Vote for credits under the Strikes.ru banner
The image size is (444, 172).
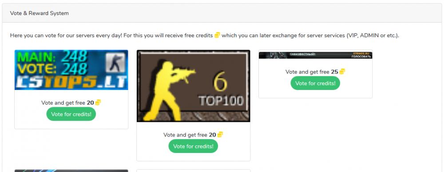(315, 83)
